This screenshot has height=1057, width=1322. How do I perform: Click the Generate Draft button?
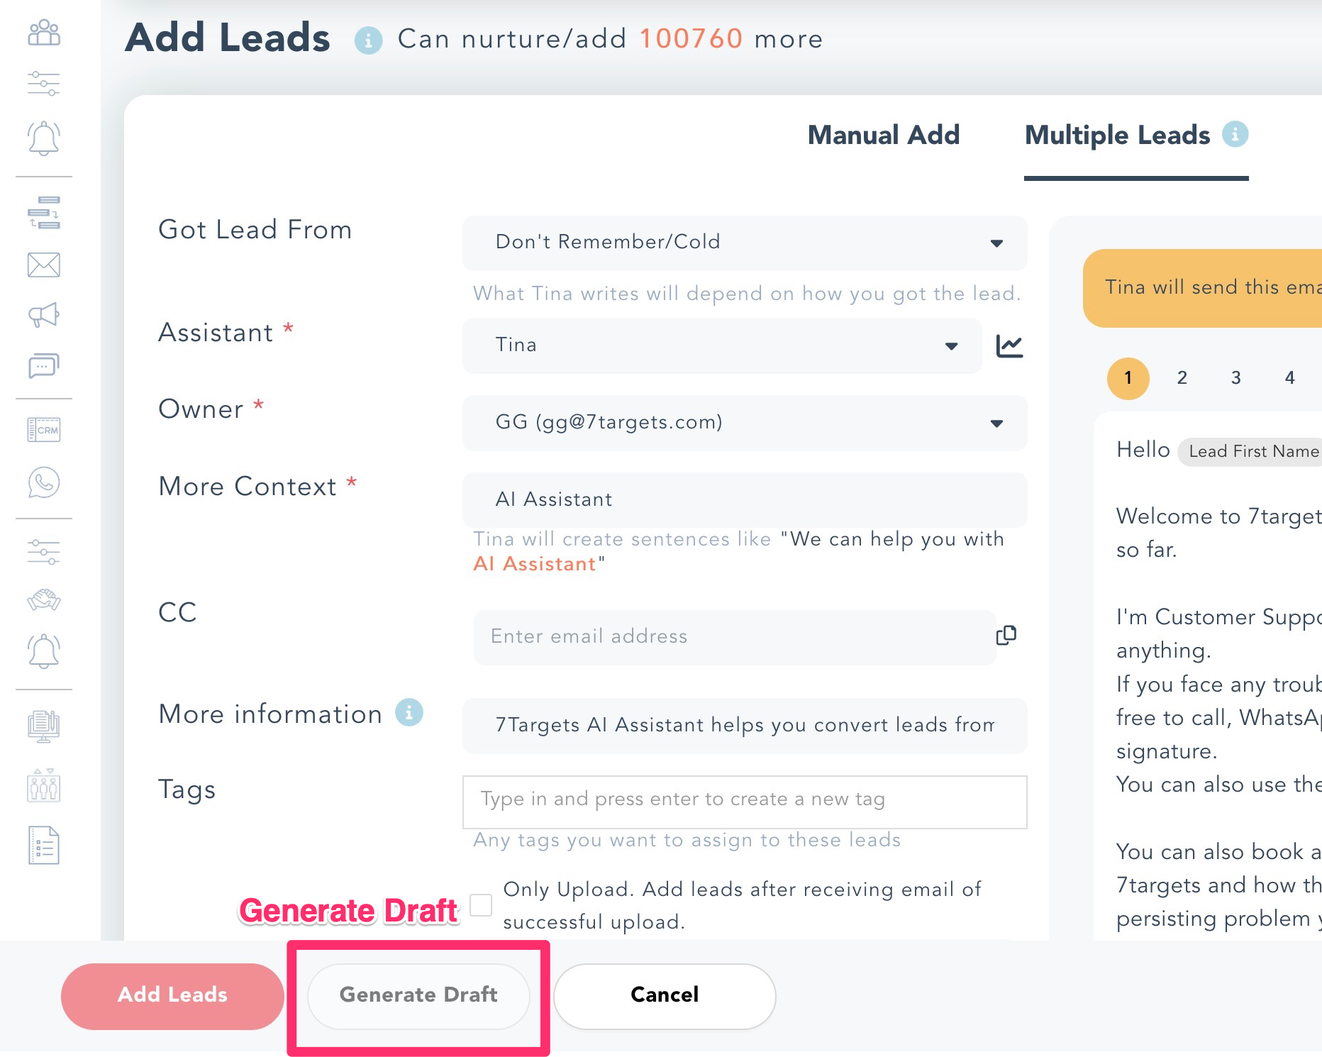[418, 995]
